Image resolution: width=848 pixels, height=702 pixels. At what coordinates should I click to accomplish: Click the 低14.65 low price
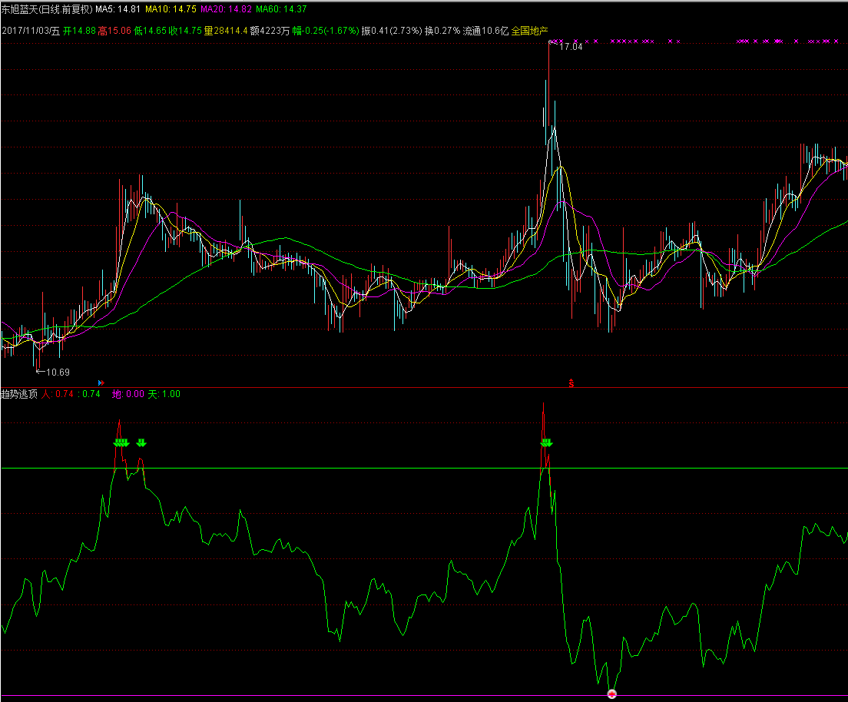[x=151, y=31]
